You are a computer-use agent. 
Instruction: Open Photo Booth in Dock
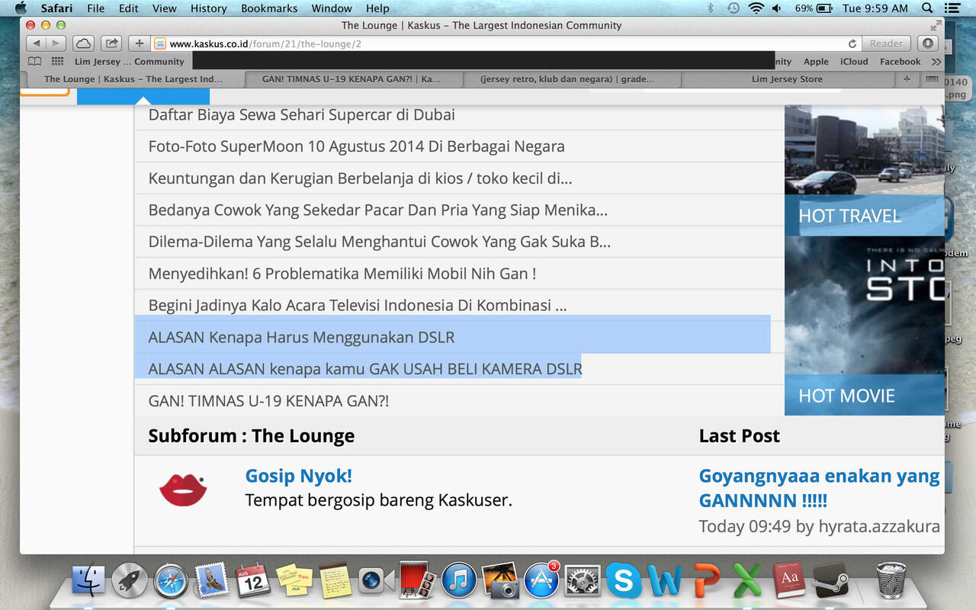tap(417, 582)
